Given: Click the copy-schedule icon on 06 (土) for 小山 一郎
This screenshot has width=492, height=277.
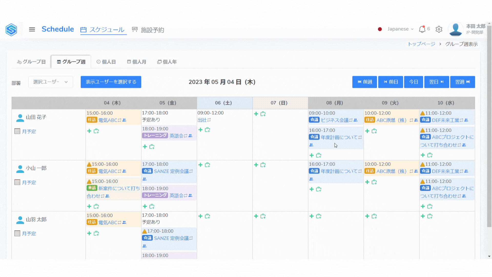Looking at the screenshot, I should (x=208, y=165).
